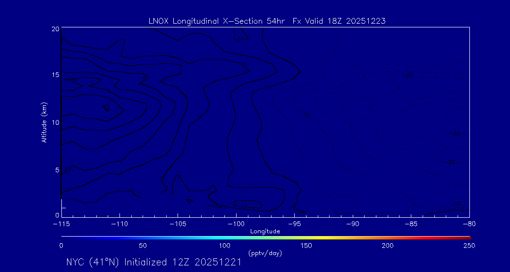Viewport: 510px width, 272px height.
Task: Click the -95 longitude tick label
Action: tap(294, 223)
